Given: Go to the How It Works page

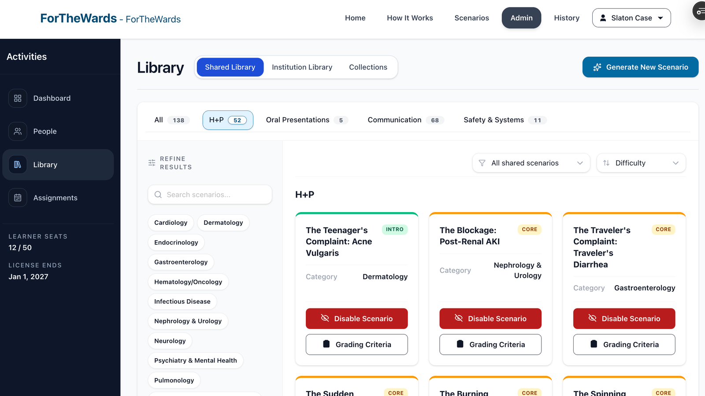Looking at the screenshot, I should pos(410,18).
